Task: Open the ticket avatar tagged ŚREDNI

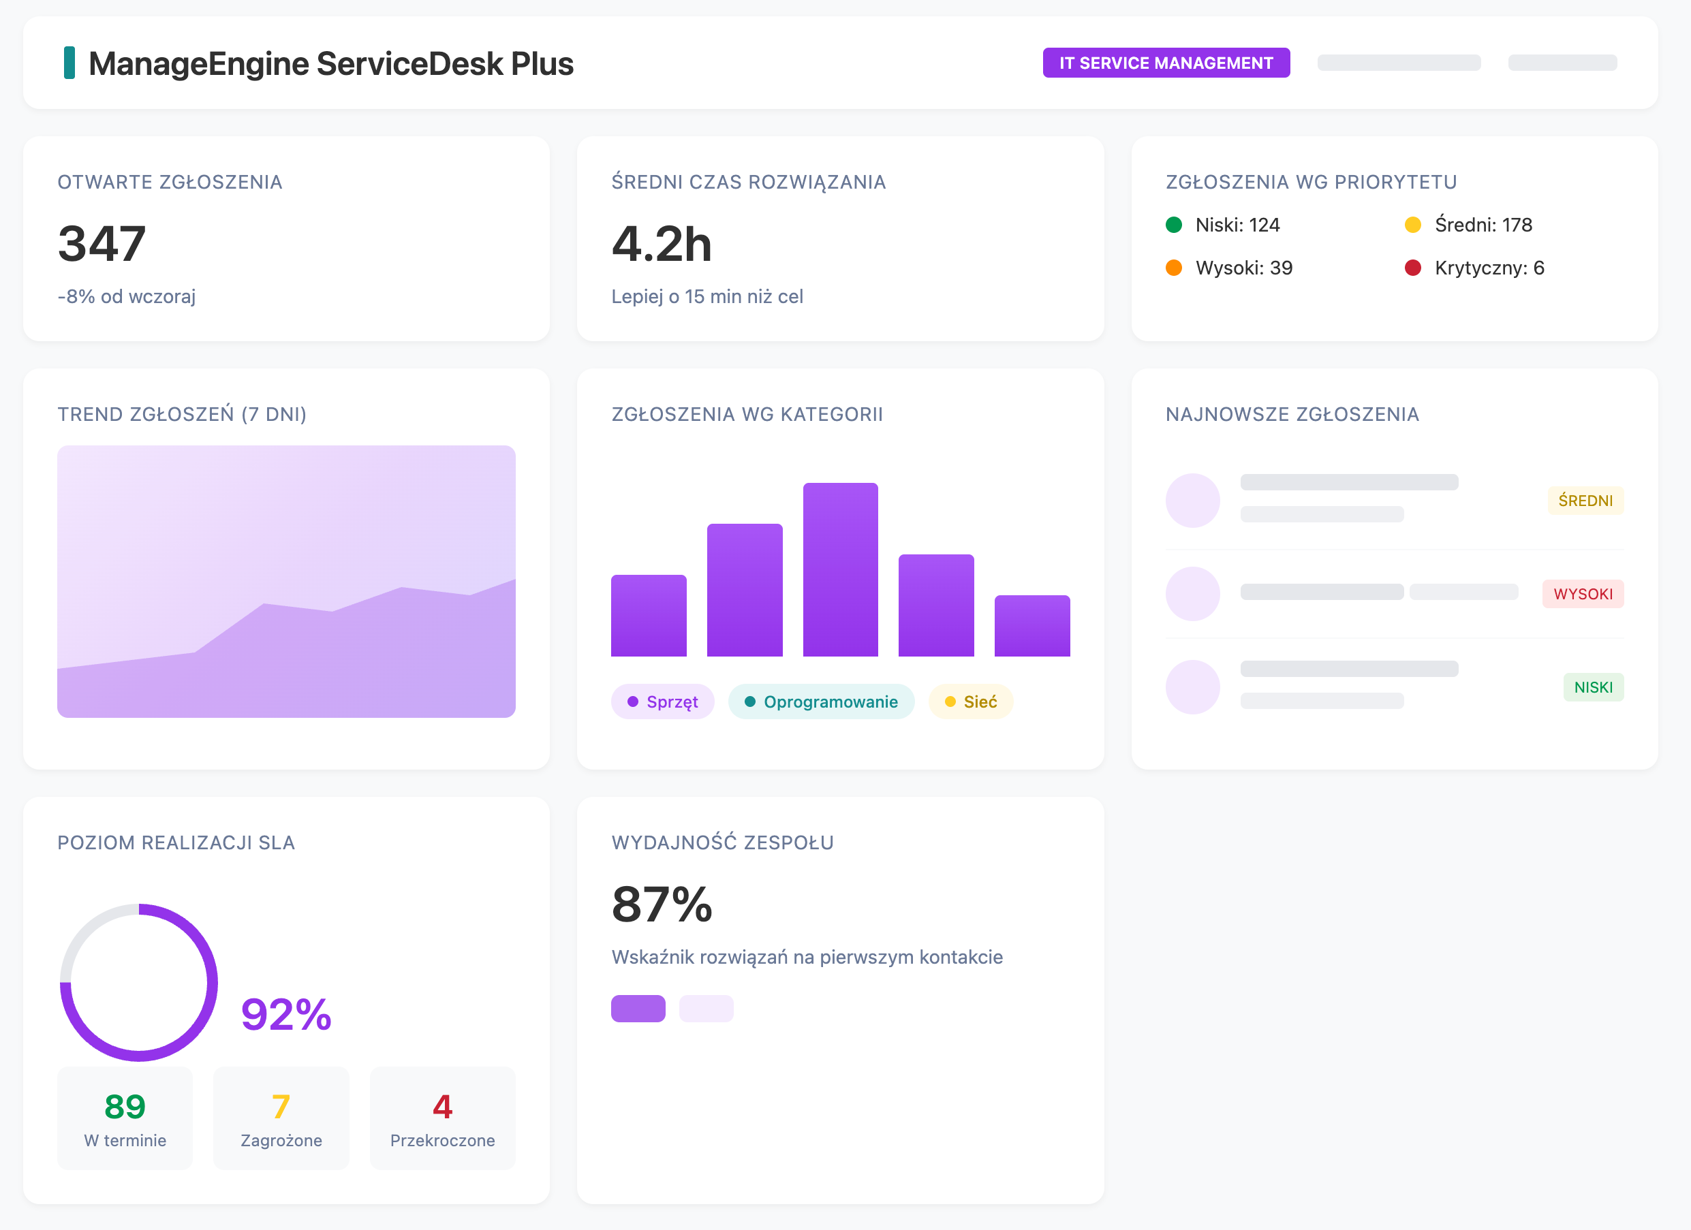Action: tap(1192, 500)
